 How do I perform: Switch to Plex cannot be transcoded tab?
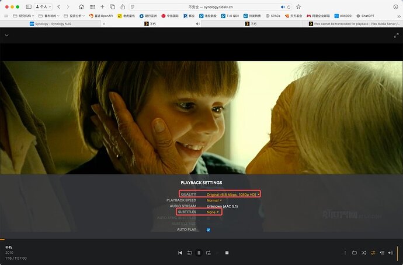(x=354, y=24)
